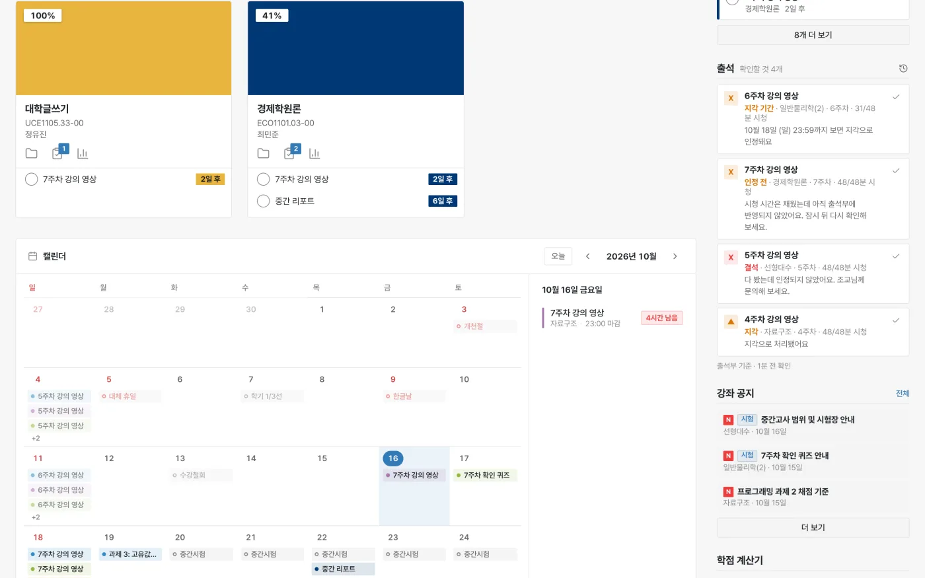The height and width of the screenshot is (578, 925).
Task: Open 중간 리포트 event on October 22
Action: (344, 569)
